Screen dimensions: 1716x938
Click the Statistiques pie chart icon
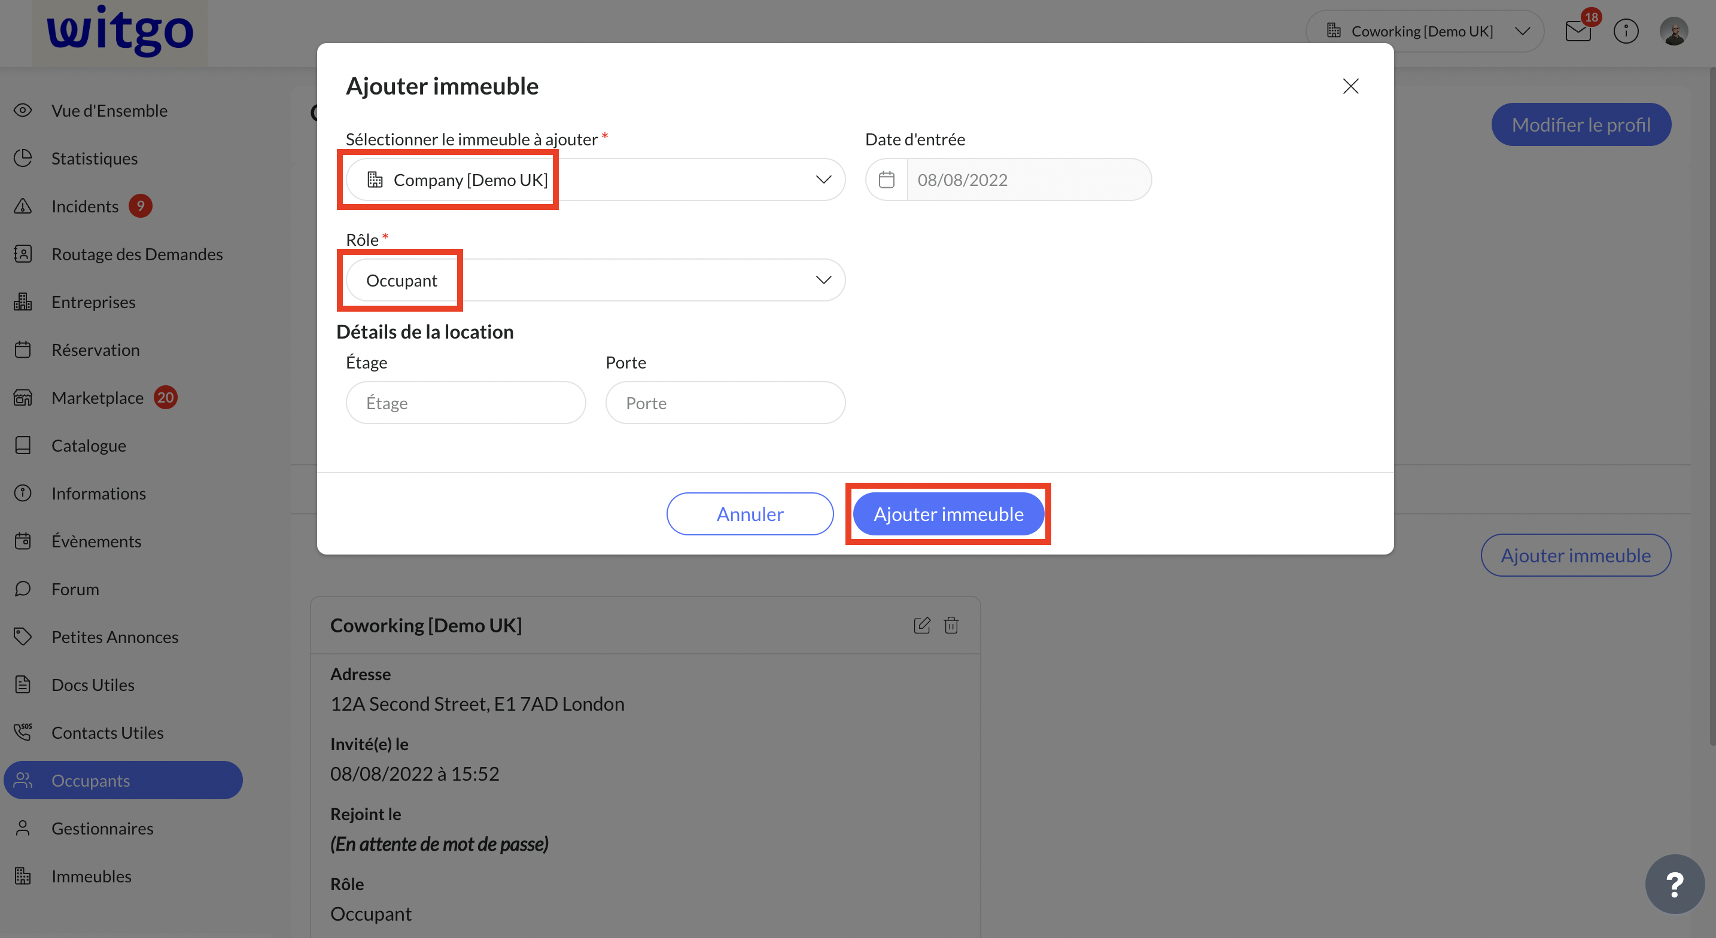pyautogui.click(x=23, y=158)
